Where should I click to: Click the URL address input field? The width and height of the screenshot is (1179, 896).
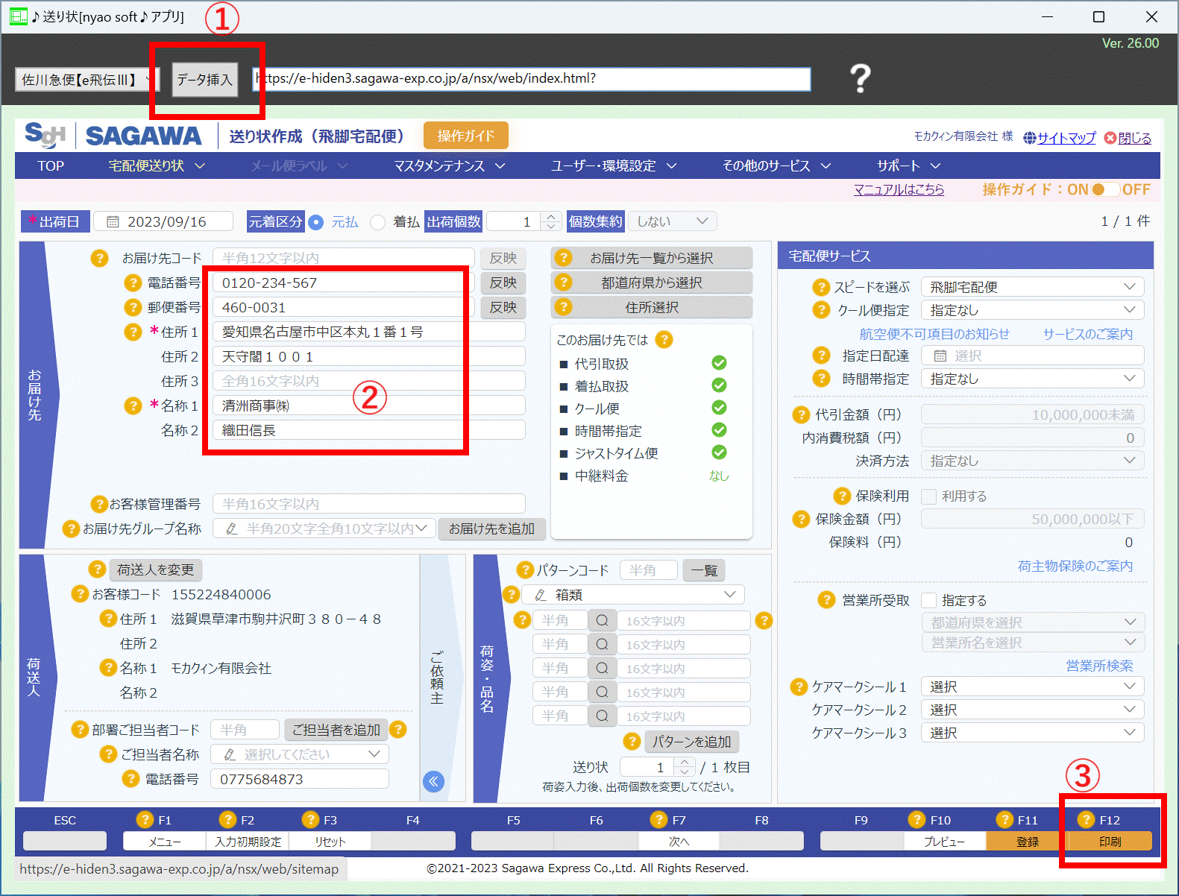531,79
